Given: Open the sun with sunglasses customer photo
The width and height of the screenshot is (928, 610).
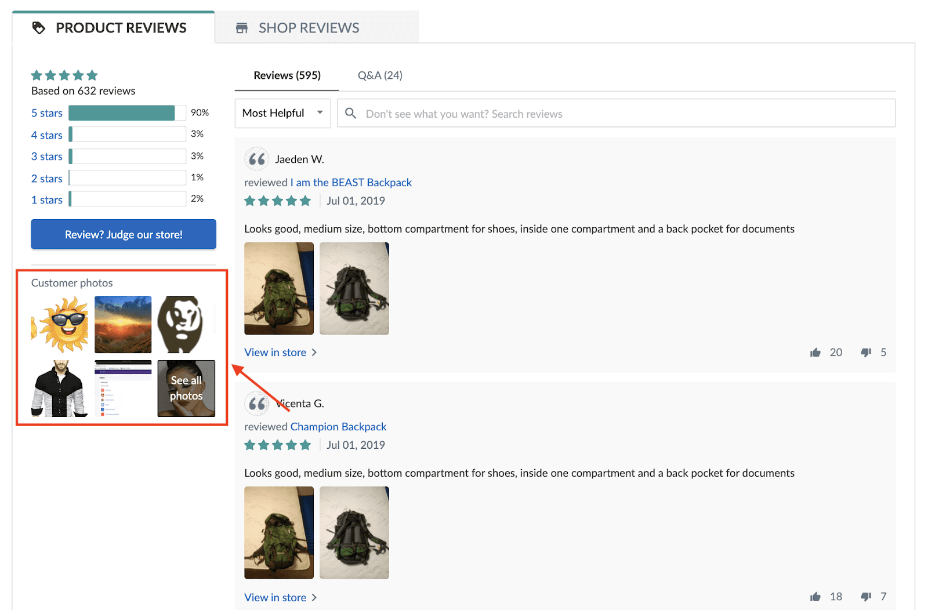Looking at the screenshot, I should click(x=60, y=325).
